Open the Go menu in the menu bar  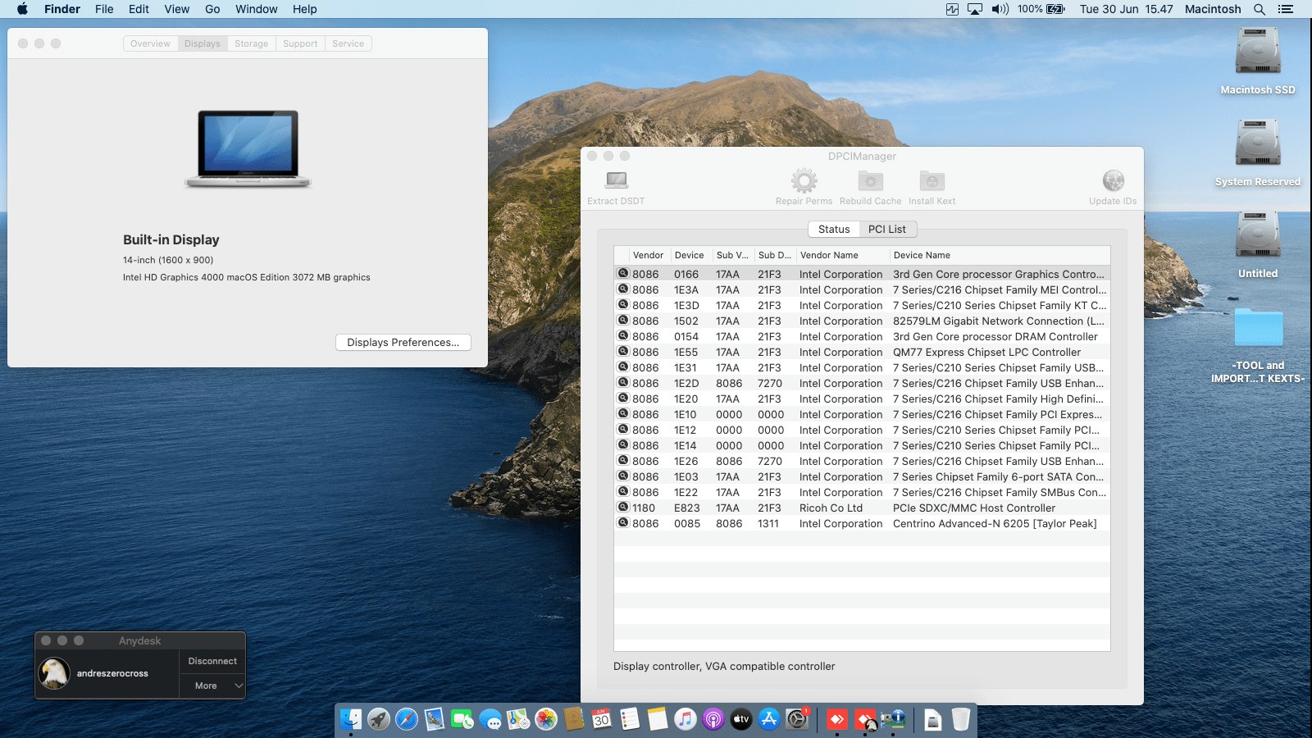(212, 9)
